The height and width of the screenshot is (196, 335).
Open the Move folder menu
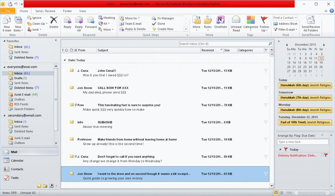click(196, 24)
